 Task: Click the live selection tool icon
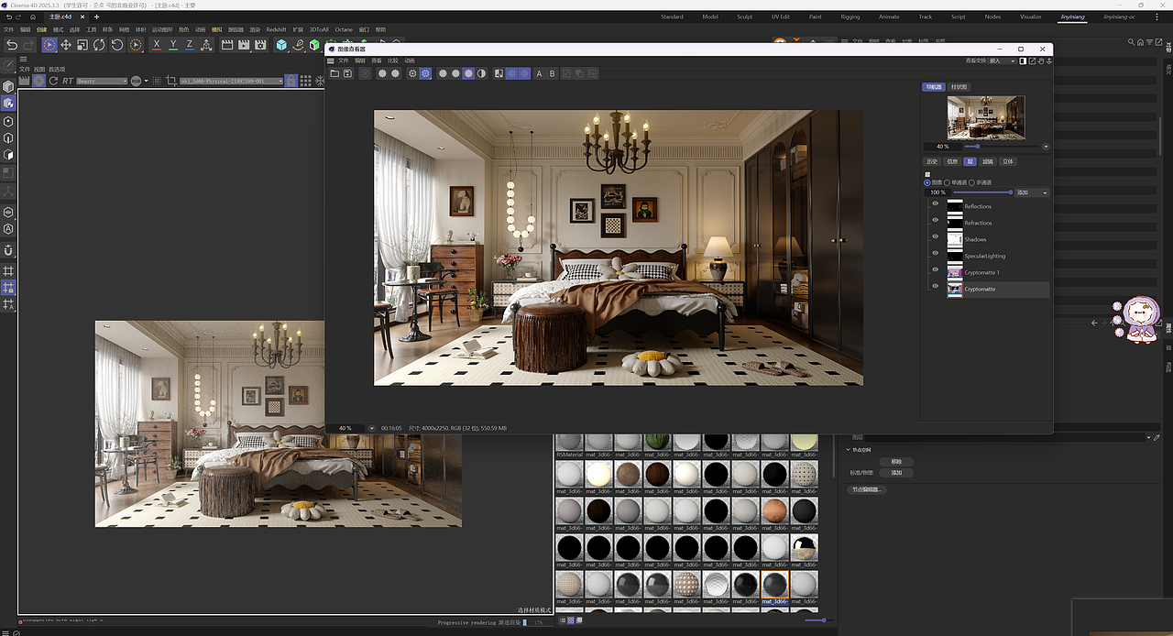pos(49,45)
